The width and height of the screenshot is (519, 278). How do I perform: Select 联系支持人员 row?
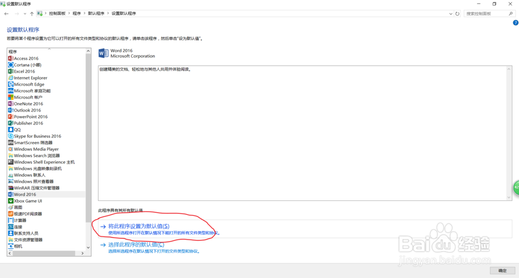(46, 233)
